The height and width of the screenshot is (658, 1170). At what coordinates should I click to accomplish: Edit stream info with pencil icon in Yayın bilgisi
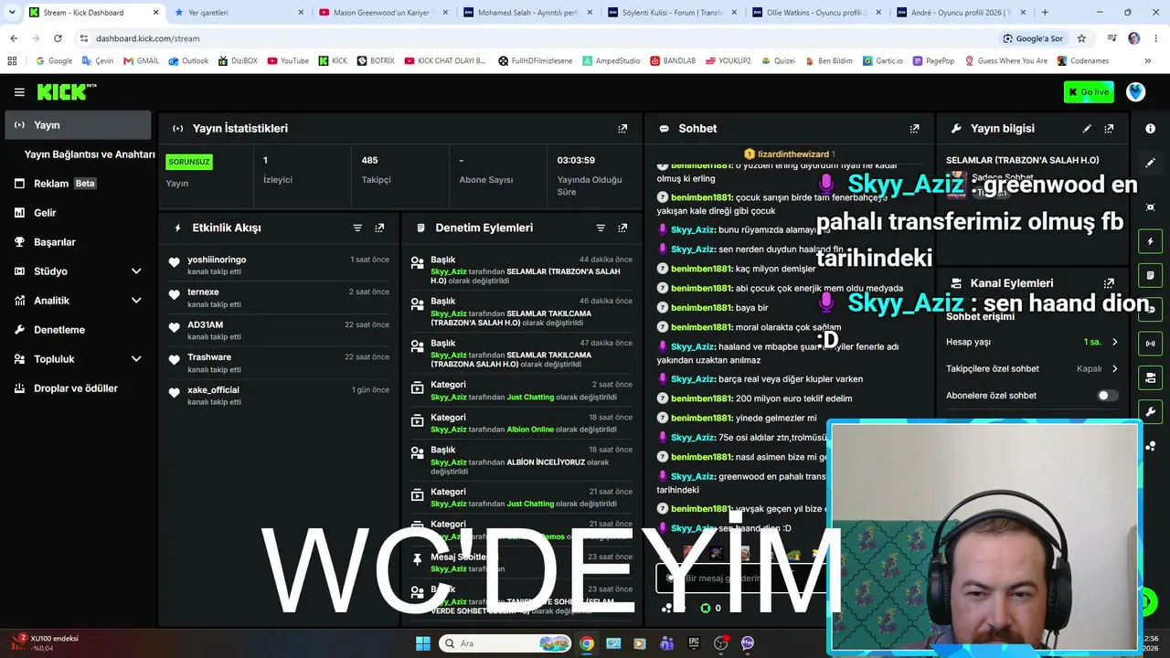point(1087,129)
